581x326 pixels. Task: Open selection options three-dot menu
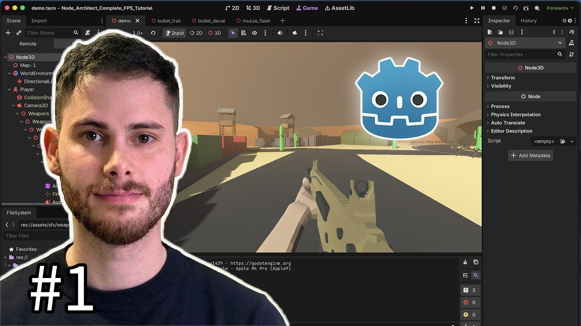tap(266, 33)
